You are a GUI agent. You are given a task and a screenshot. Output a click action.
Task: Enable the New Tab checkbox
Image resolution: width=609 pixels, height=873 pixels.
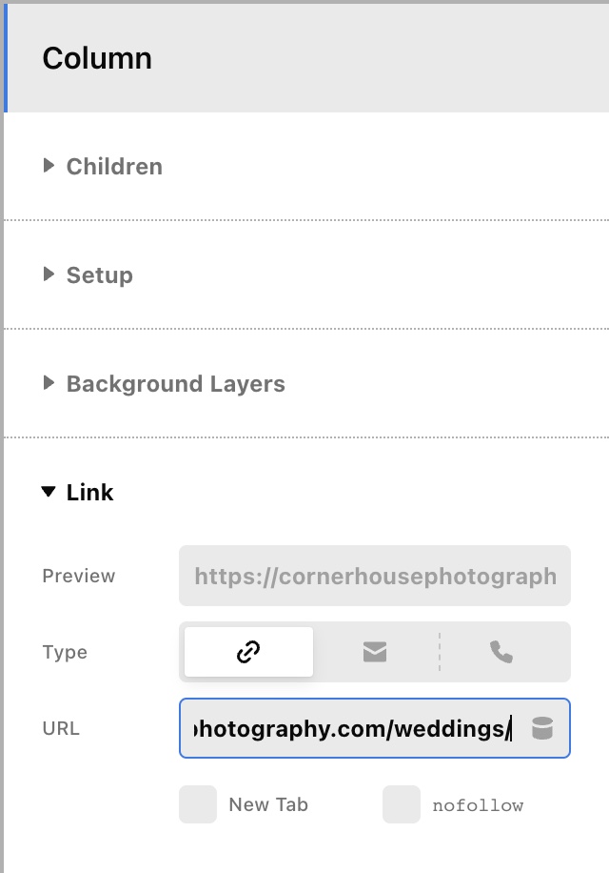pyautogui.click(x=198, y=804)
